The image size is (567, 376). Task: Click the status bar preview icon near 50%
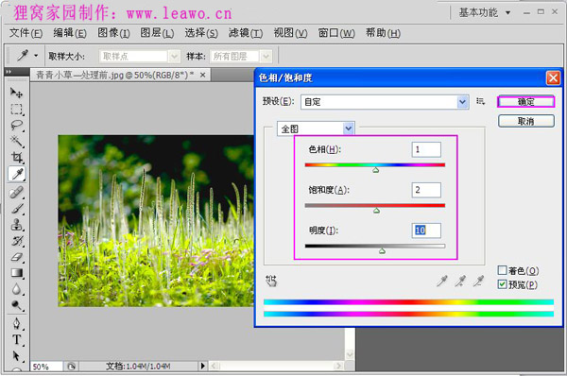coord(71,367)
